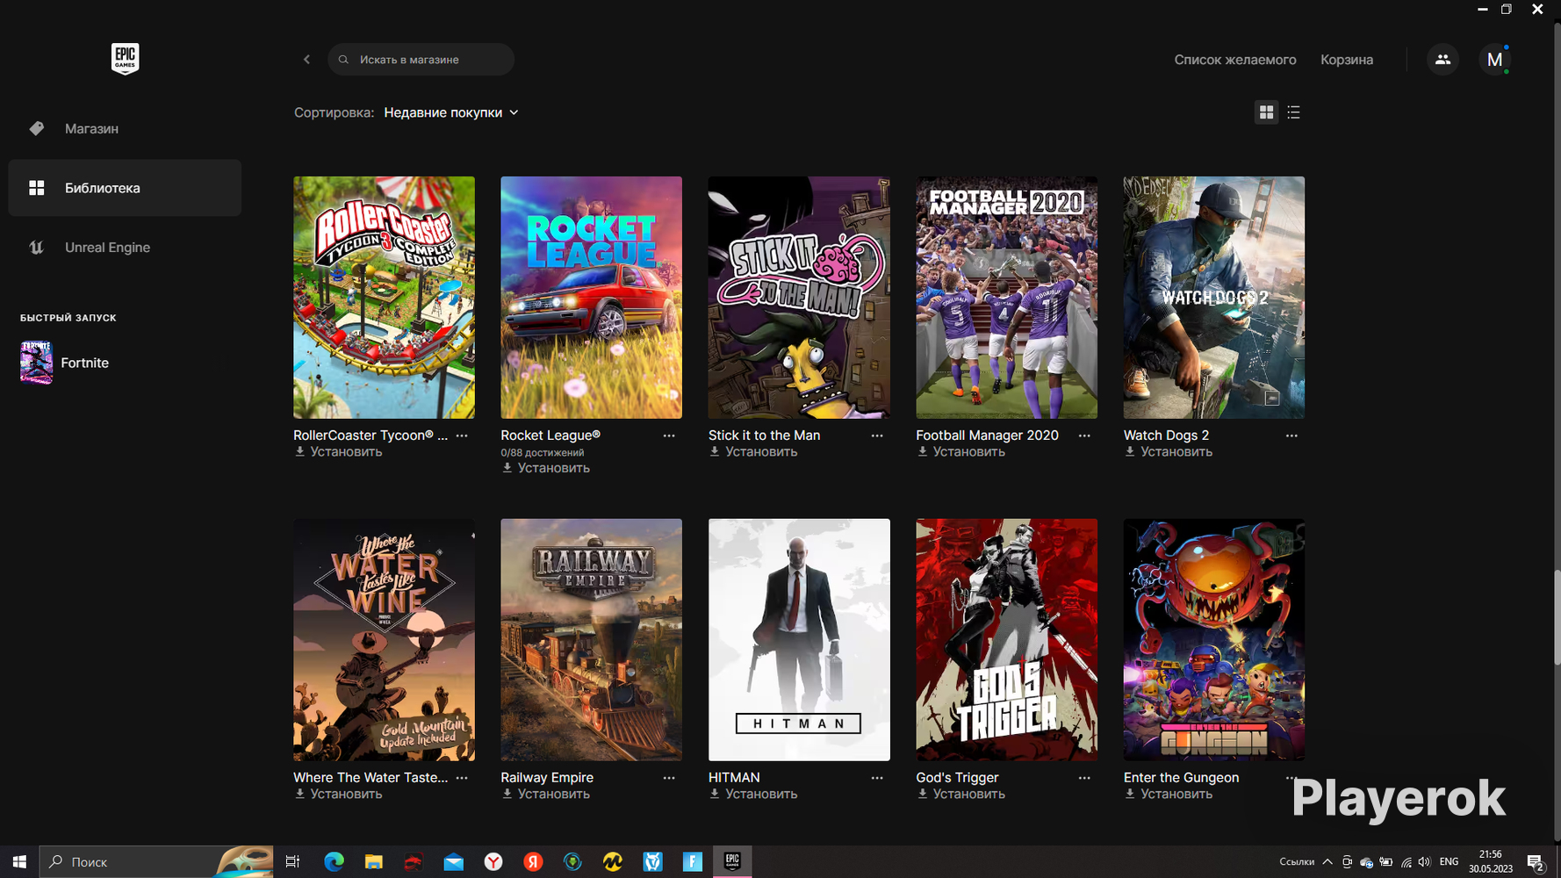Open the Windows notification center

(x=1536, y=862)
